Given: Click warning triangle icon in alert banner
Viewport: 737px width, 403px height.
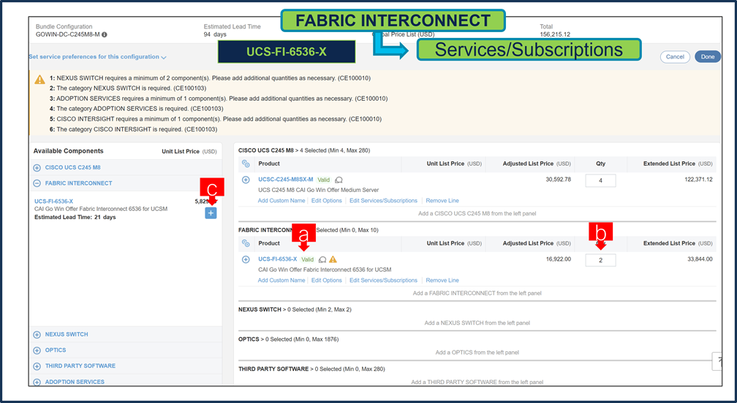Looking at the screenshot, I should (x=40, y=80).
